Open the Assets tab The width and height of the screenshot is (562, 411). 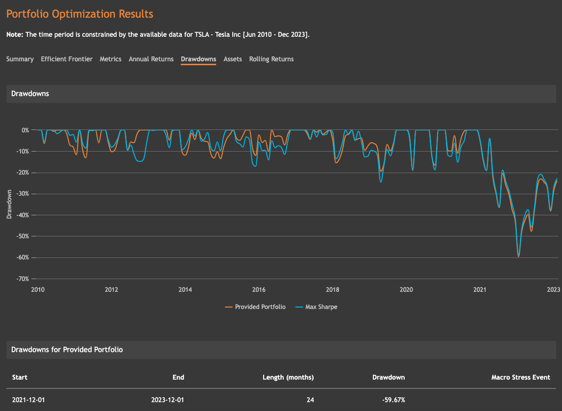pos(232,59)
